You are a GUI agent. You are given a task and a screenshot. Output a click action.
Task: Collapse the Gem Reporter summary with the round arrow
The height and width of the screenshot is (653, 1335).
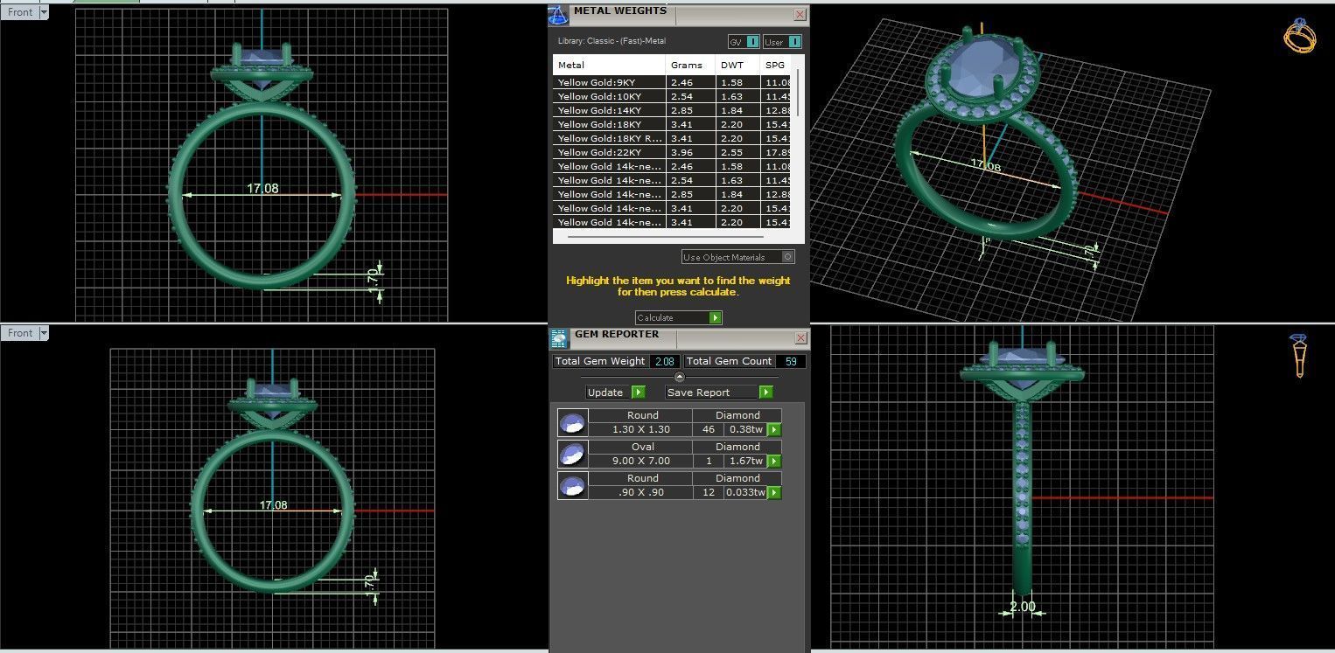coord(680,377)
